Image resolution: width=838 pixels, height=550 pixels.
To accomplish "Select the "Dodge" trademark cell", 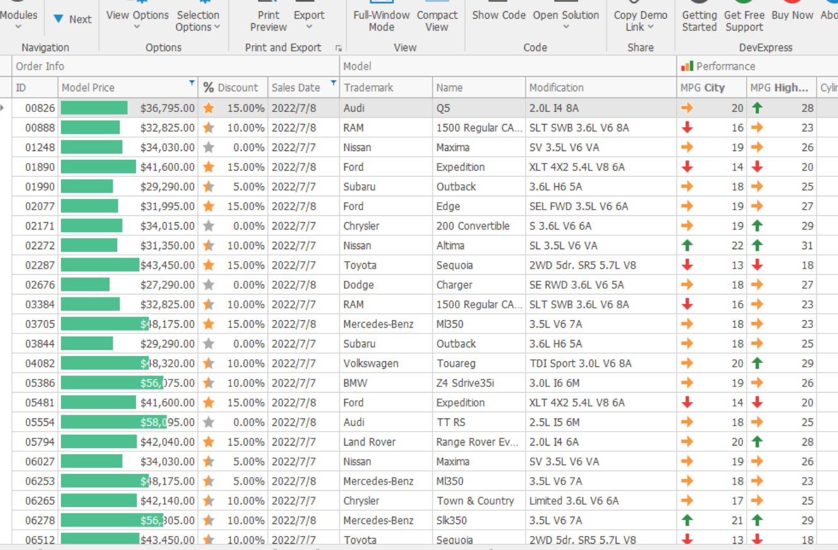I will point(386,284).
